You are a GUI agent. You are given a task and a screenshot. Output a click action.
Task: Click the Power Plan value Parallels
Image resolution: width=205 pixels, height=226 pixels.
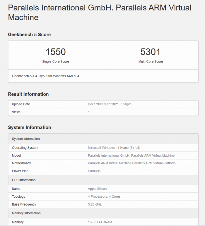click(94, 171)
